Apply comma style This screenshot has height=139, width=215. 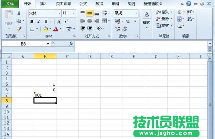pos(135,21)
